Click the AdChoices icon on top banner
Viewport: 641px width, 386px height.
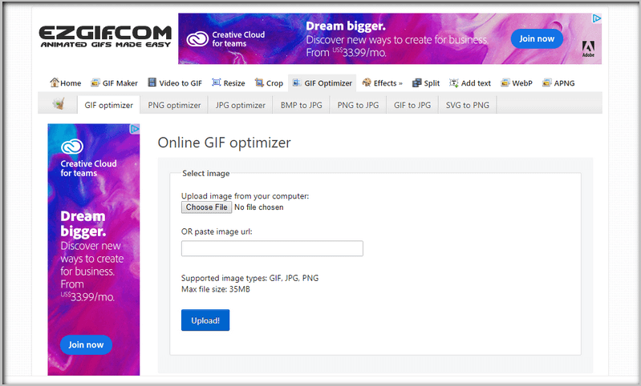tap(596, 18)
